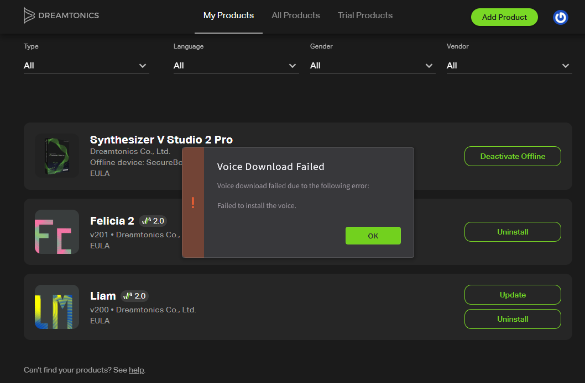The height and width of the screenshot is (383, 585).
Task: Open the blue power account icon
Action: (x=560, y=17)
